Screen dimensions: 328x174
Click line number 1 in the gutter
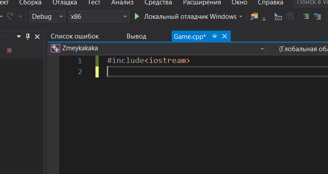[80, 61]
